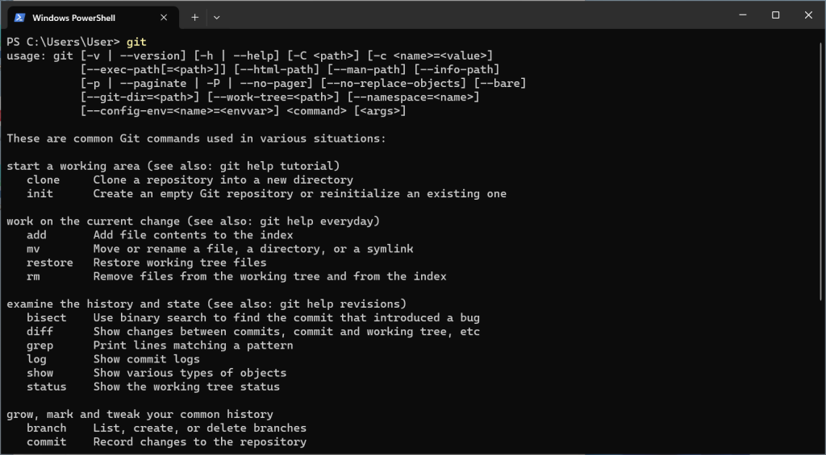Screen dimensions: 826x455
Task: Click the "clone" command name in the output
Action: (43, 180)
